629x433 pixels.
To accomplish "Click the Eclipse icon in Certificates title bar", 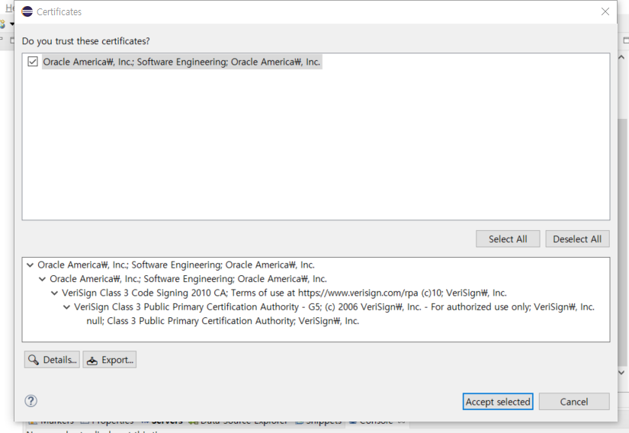I will pyautogui.click(x=27, y=11).
